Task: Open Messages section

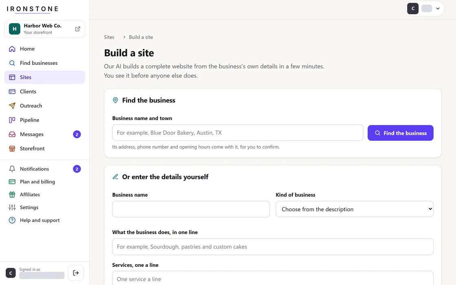Action: click(x=45, y=134)
